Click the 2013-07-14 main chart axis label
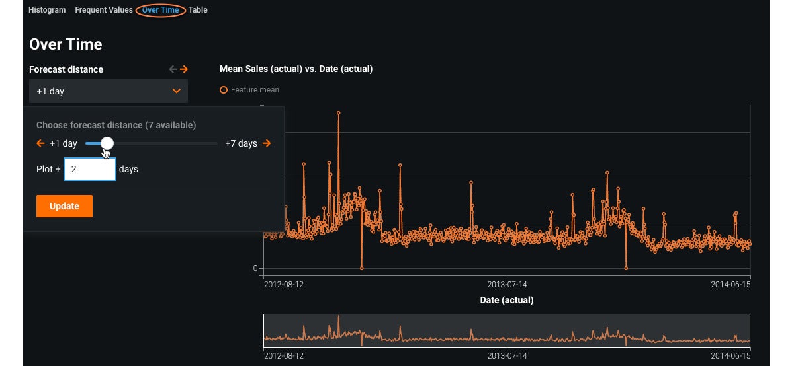The height and width of the screenshot is (366, 794). pyautogui.click(x=507, y=285)
